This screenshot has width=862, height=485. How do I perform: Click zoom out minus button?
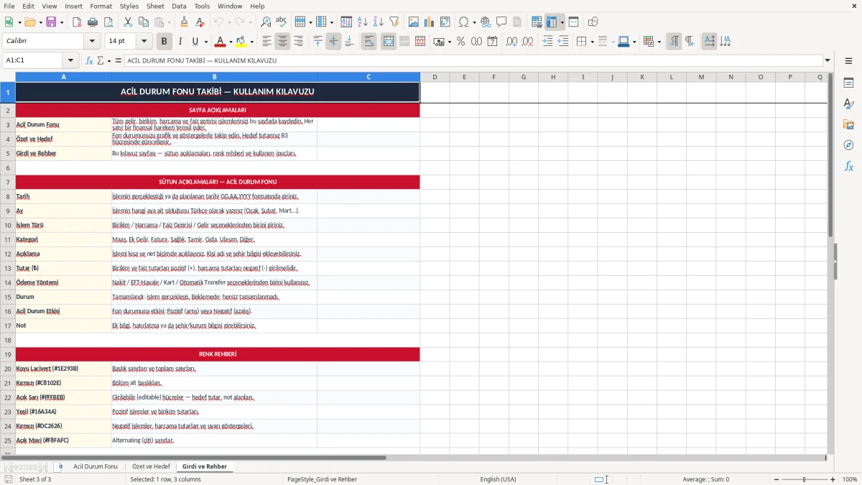pyautogui.click(x=776, y=479)
